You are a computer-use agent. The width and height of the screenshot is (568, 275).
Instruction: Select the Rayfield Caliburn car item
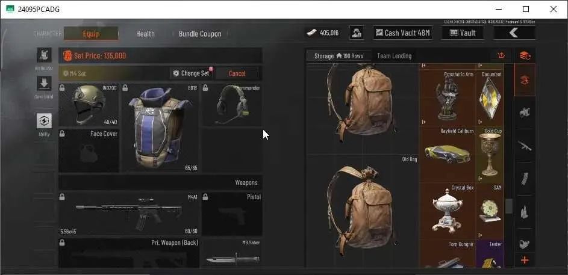pos(448,154)
